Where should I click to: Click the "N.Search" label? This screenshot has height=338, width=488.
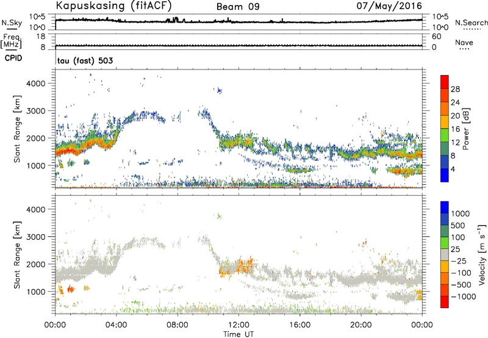472,23
